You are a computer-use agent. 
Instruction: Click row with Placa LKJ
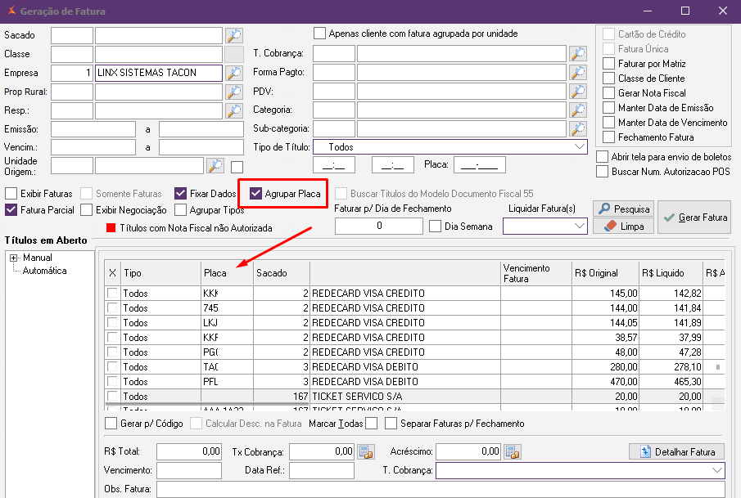pos(414,323)
